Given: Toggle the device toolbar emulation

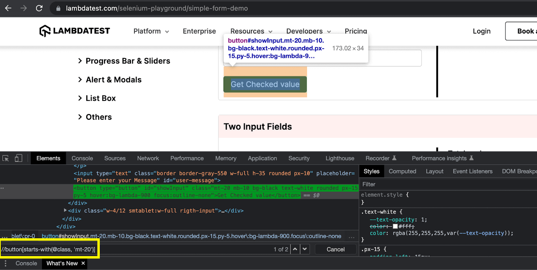Looking at the screenshot, I should 18,158.
